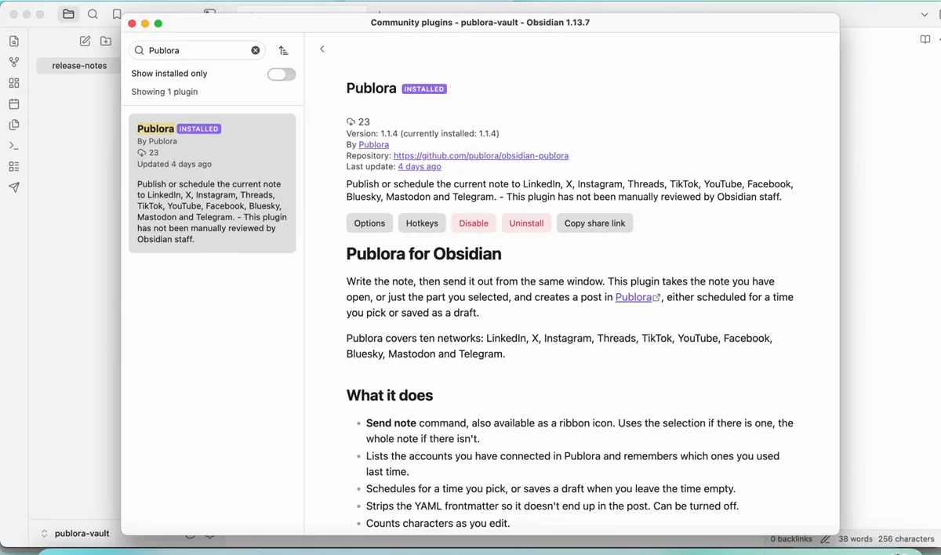
Task: Open quick switcher icon in left ribbon
Action: [13, 42]
